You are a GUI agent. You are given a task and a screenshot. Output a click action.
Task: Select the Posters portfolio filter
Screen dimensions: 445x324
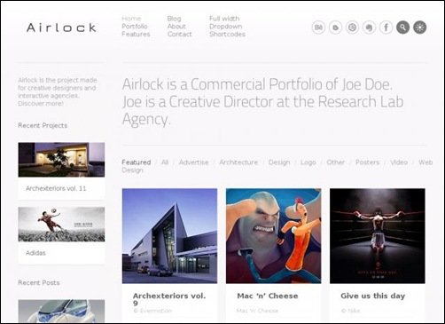click(x=367, y=162)
